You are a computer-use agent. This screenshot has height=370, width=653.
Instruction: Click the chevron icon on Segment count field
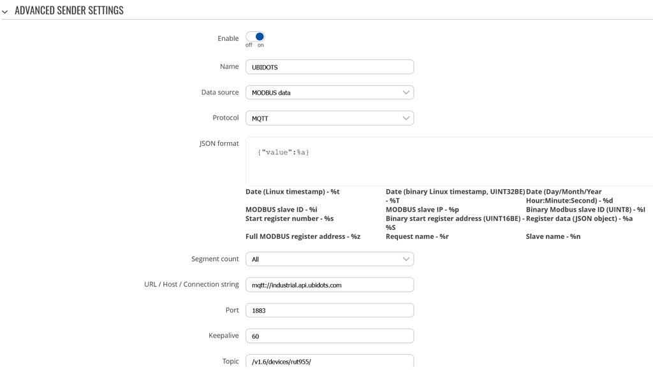click(x=406, y=259)
